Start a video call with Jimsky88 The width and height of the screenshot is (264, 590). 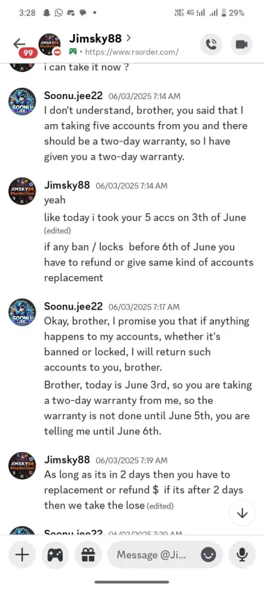[x=241, y=45]
